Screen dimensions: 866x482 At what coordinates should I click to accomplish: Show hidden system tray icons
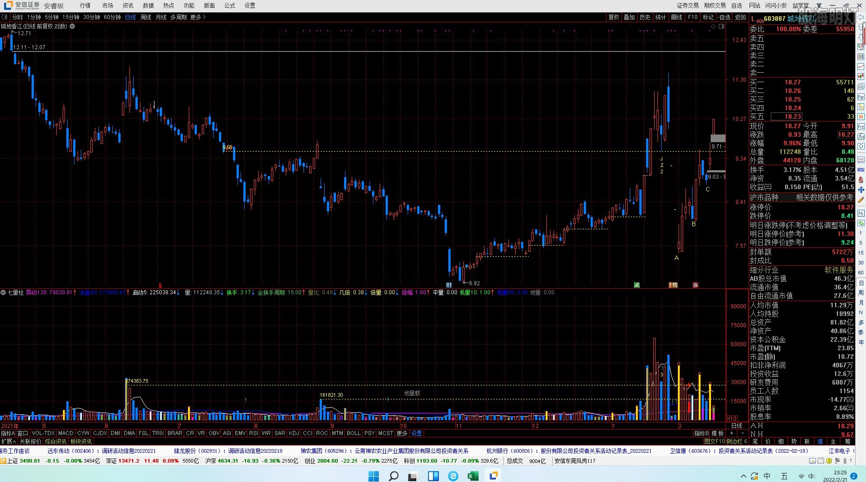(x=743, y=476)
